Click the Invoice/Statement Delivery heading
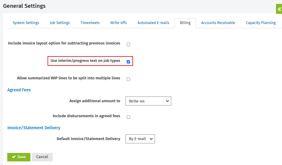Screen dimensions: 282x165 34,128
